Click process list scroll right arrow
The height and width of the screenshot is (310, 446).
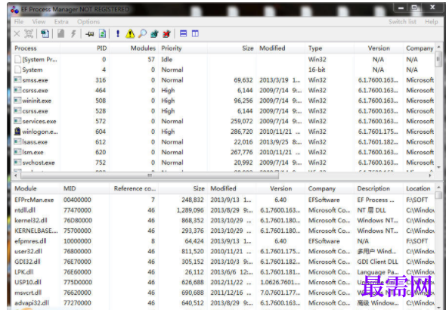430,175
